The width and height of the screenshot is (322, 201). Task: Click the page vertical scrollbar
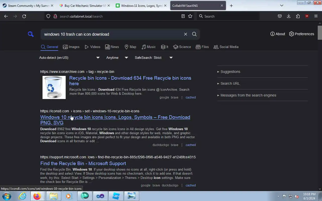(x=320, y=33)
